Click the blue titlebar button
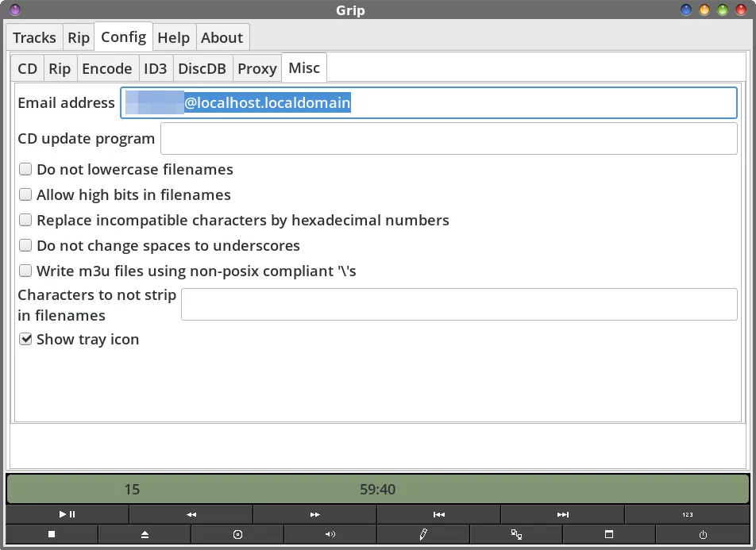 click(686, 10)
